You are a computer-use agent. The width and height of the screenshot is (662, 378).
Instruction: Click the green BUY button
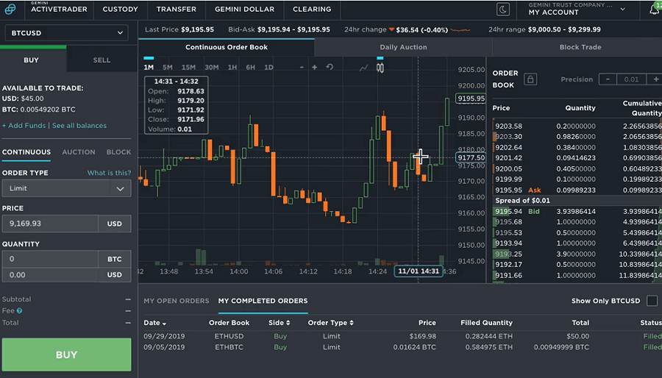pyautogui.click(x=66, y=354)
